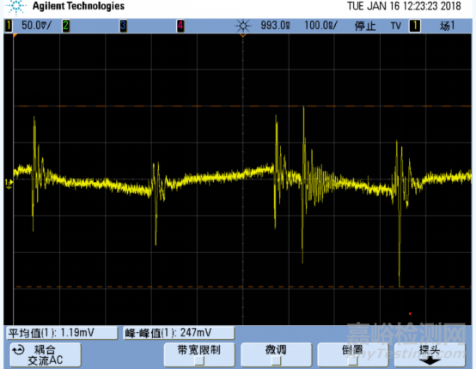Click the 100.0 time-per-division readout
The image size is (476, 369).
pos(320,26)
